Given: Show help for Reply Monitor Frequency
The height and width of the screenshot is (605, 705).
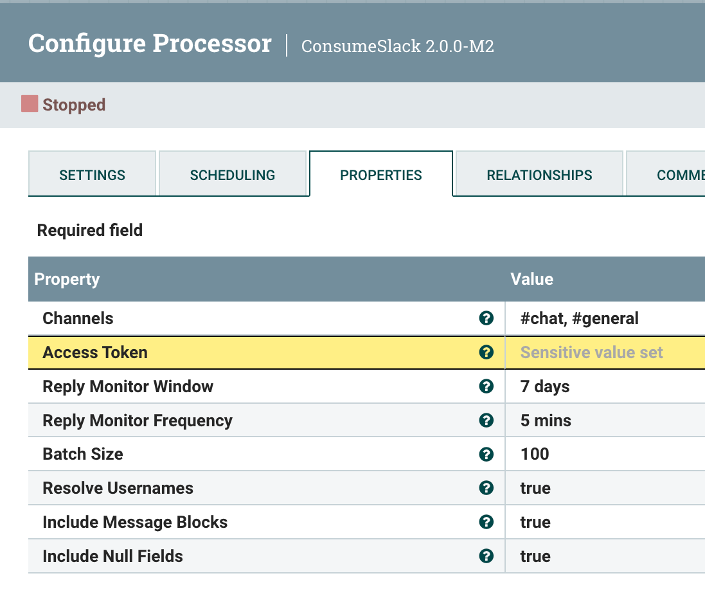Looking at the screenshot, I should tap(486, 420).
